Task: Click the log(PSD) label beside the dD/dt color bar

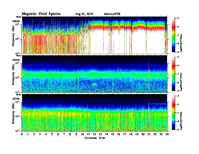Action: pos(181,82)
